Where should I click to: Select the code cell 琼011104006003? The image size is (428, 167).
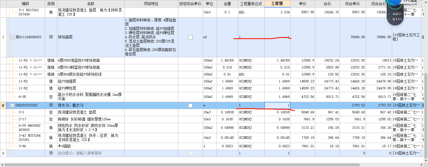point(26,37)
